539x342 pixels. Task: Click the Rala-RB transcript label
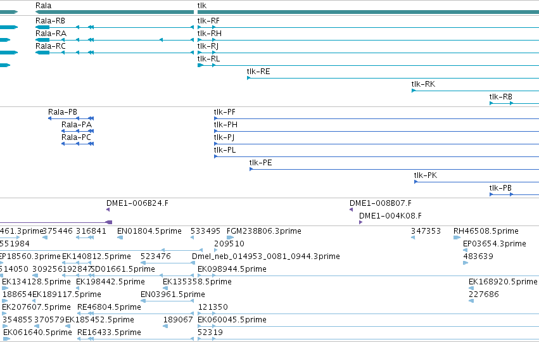(x=50, y=21)
